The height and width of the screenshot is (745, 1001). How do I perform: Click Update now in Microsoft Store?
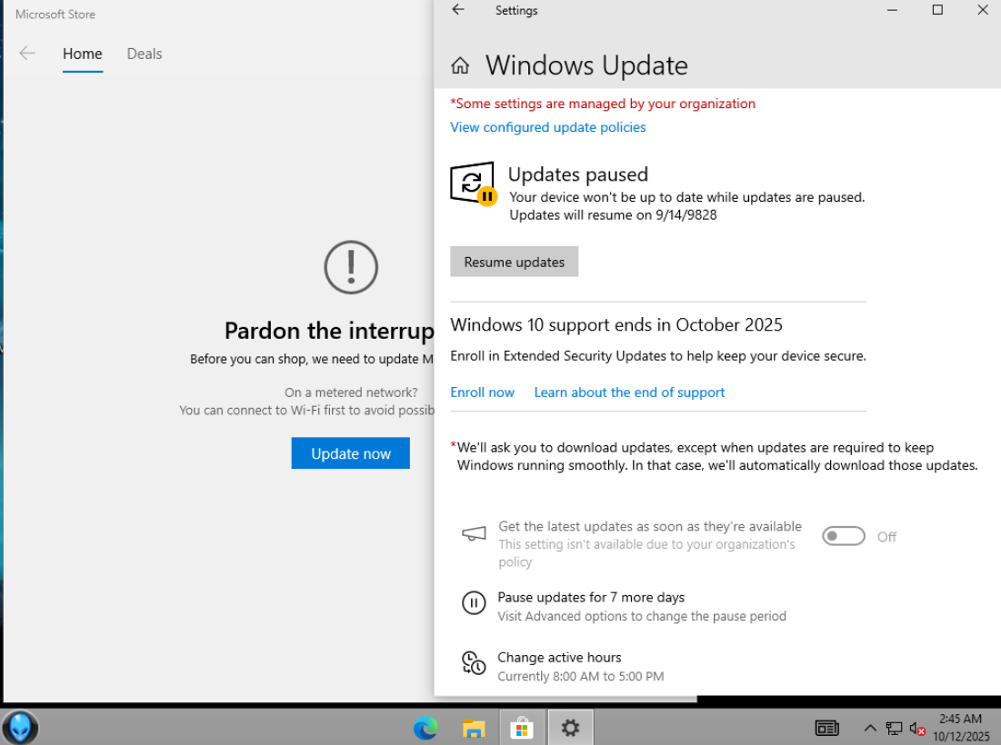click(350, 453)
